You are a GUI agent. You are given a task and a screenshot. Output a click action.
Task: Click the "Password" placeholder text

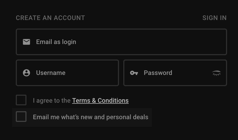[158, 73]
